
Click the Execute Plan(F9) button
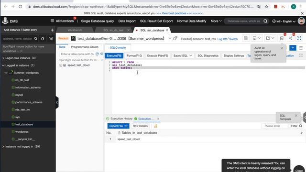tap(157, 55)
